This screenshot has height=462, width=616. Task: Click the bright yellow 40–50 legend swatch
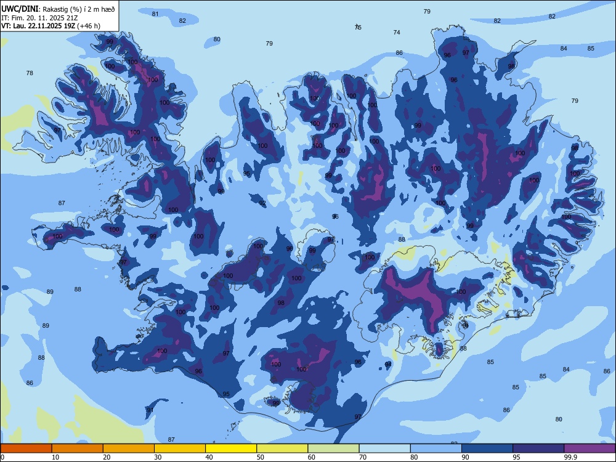(x=231, y=448)
